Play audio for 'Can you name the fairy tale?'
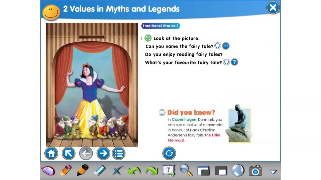 (x=218, y=46)
